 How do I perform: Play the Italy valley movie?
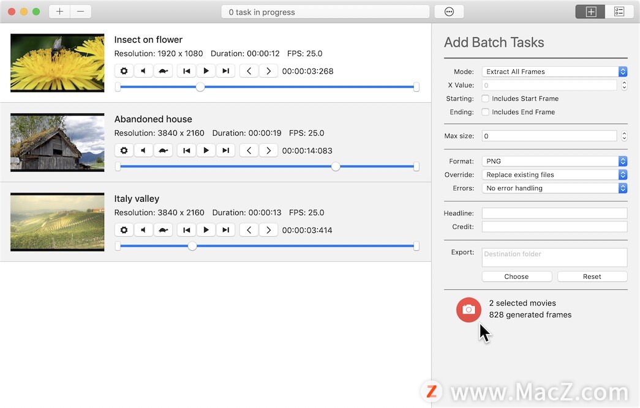pos(206,230)
